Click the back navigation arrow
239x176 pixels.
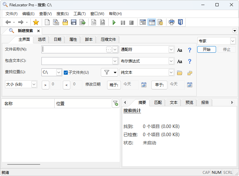[8, 22]
